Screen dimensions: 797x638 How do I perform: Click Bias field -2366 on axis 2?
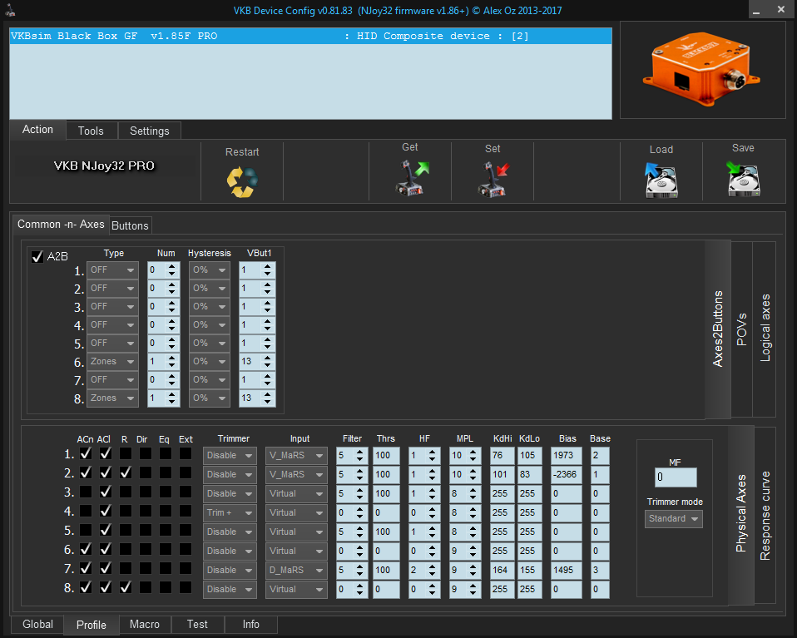tap(567, 475)
